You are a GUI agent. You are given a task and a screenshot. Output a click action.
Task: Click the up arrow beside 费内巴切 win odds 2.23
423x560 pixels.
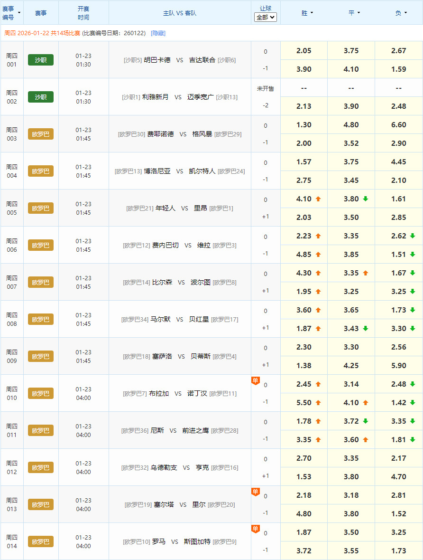tap(317, 236)
